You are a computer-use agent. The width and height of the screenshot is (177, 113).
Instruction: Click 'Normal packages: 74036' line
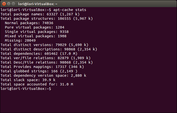point(29,23)
